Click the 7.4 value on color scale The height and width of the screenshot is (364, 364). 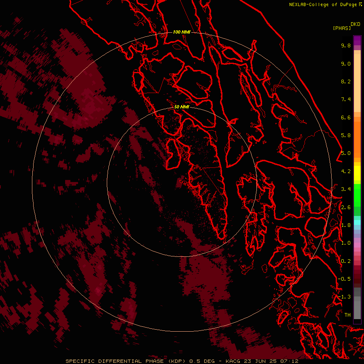click(x=346, y=99)
